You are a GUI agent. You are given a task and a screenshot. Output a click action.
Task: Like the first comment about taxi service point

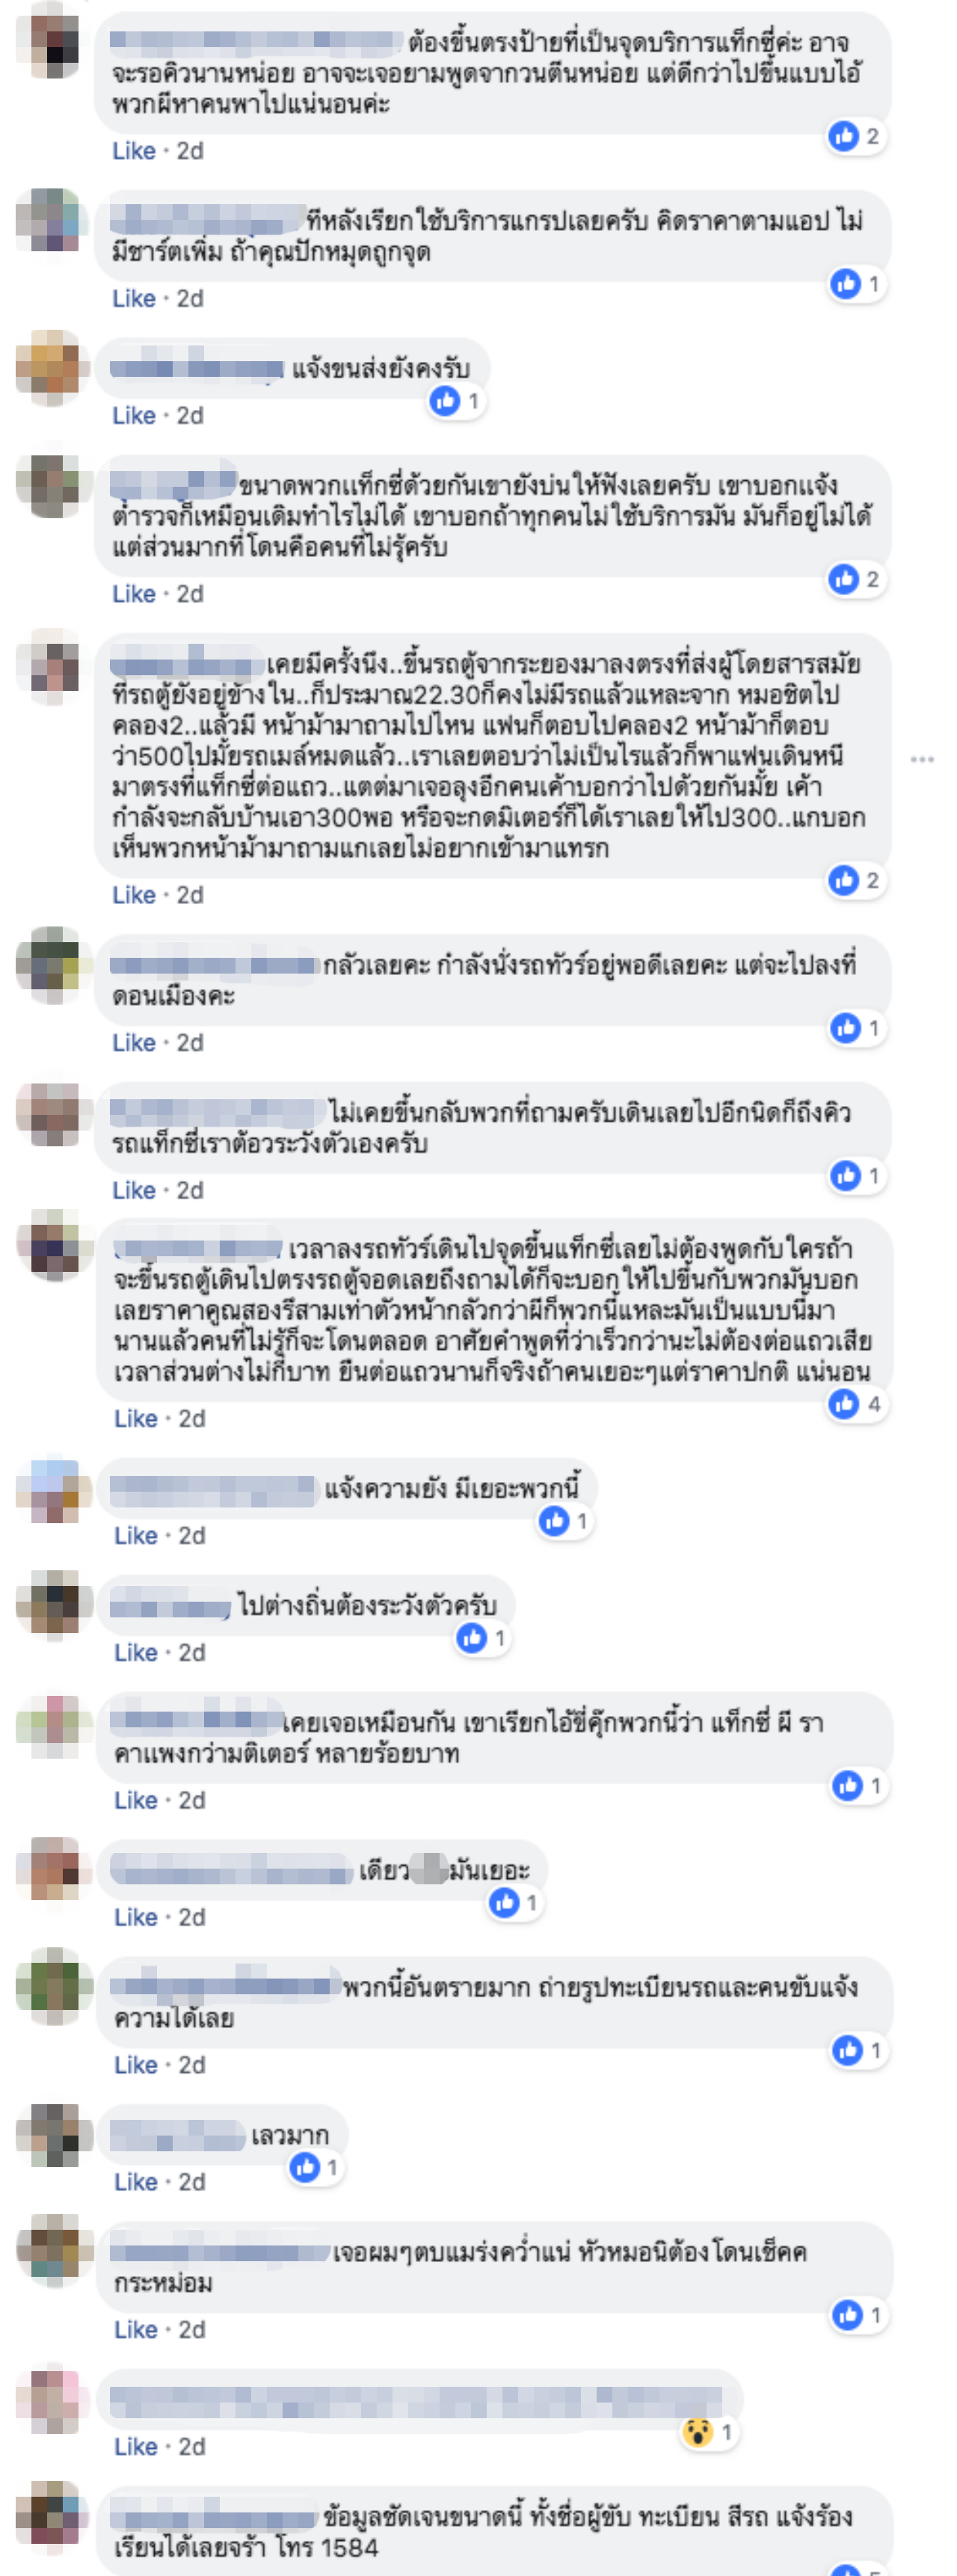tap(134, 151)
